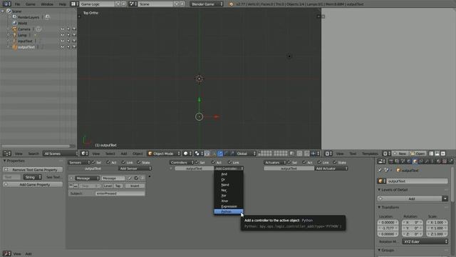Select the outputText object in outliner
This screenshot has width=456, height=257.
26,47
